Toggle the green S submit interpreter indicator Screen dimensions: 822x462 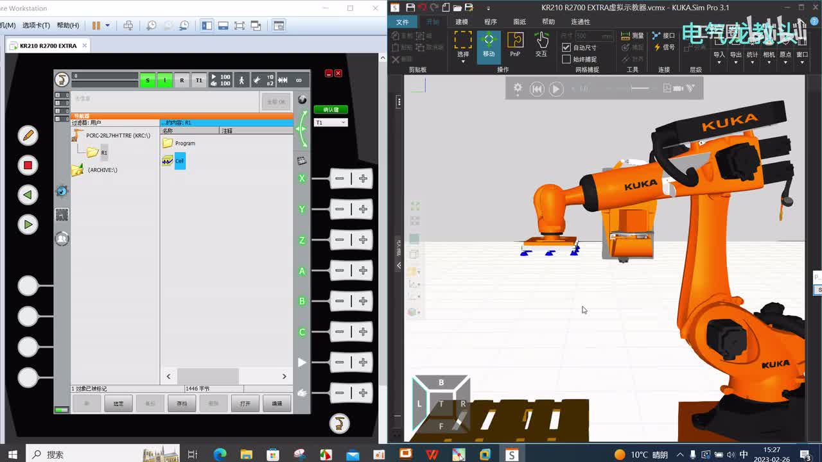pyautogui.click(x=148, y=80)
